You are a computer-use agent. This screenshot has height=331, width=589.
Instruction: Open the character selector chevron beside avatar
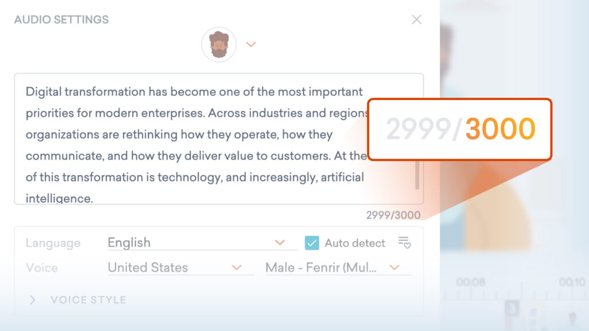251,44
